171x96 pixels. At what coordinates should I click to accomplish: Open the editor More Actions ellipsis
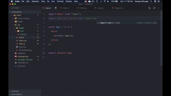(x=159, y=8)
